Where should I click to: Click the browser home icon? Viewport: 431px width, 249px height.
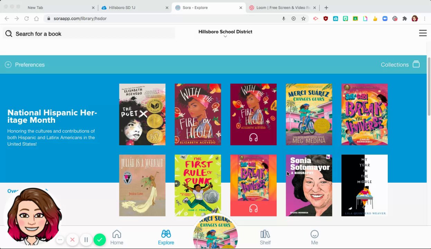[x=36, y=19]
